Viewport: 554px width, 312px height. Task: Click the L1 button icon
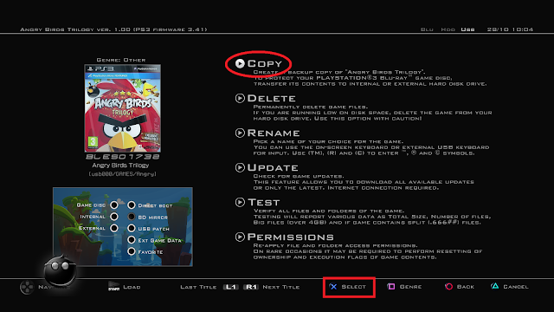(x=231, y=287)
